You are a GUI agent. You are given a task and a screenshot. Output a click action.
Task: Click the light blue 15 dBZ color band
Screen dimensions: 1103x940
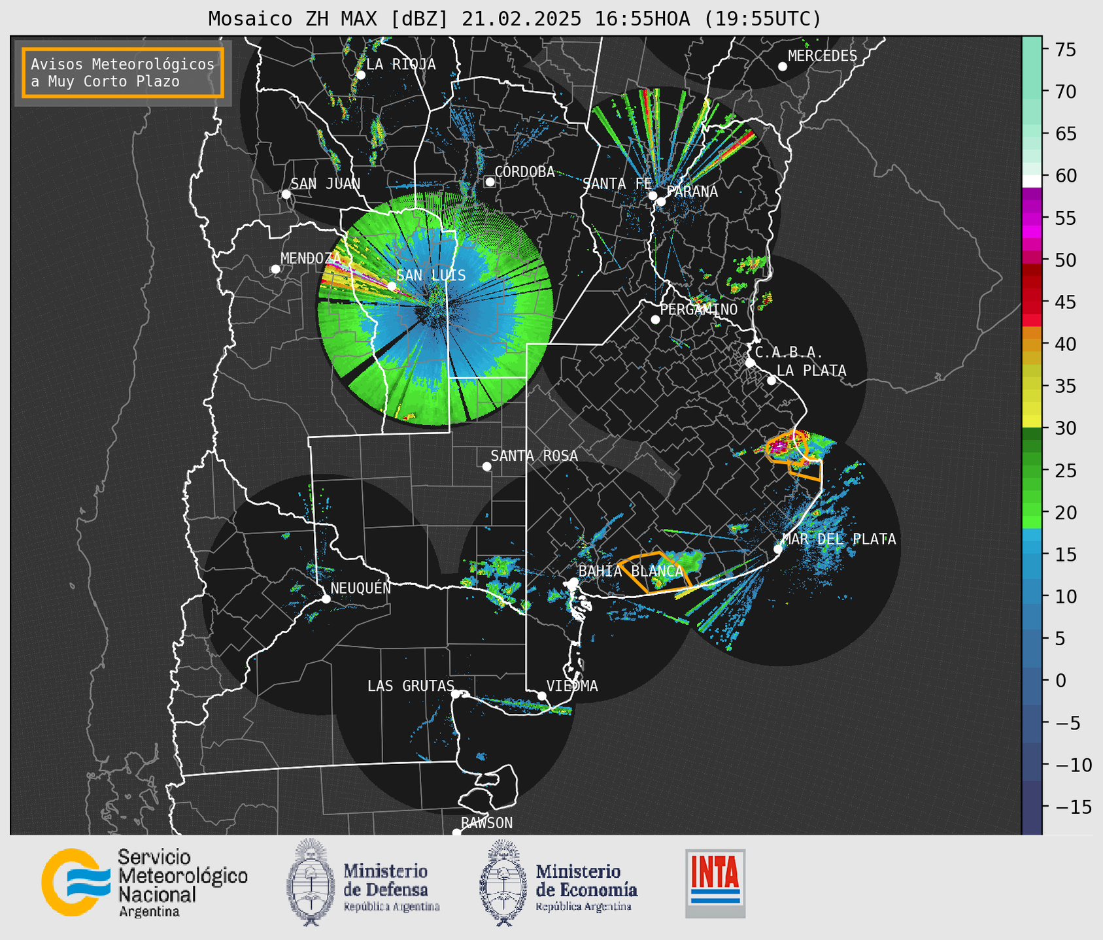1031,554
